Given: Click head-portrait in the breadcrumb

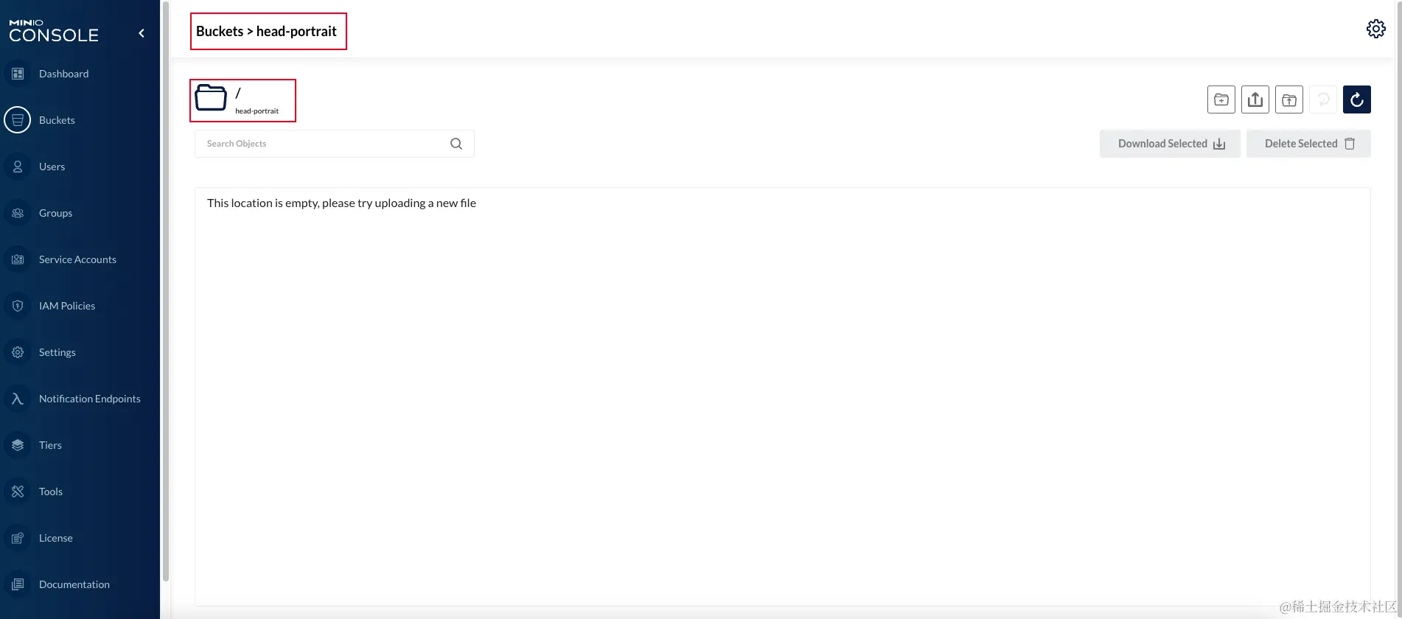Looking at the screenshot, I should coord(296,31).
